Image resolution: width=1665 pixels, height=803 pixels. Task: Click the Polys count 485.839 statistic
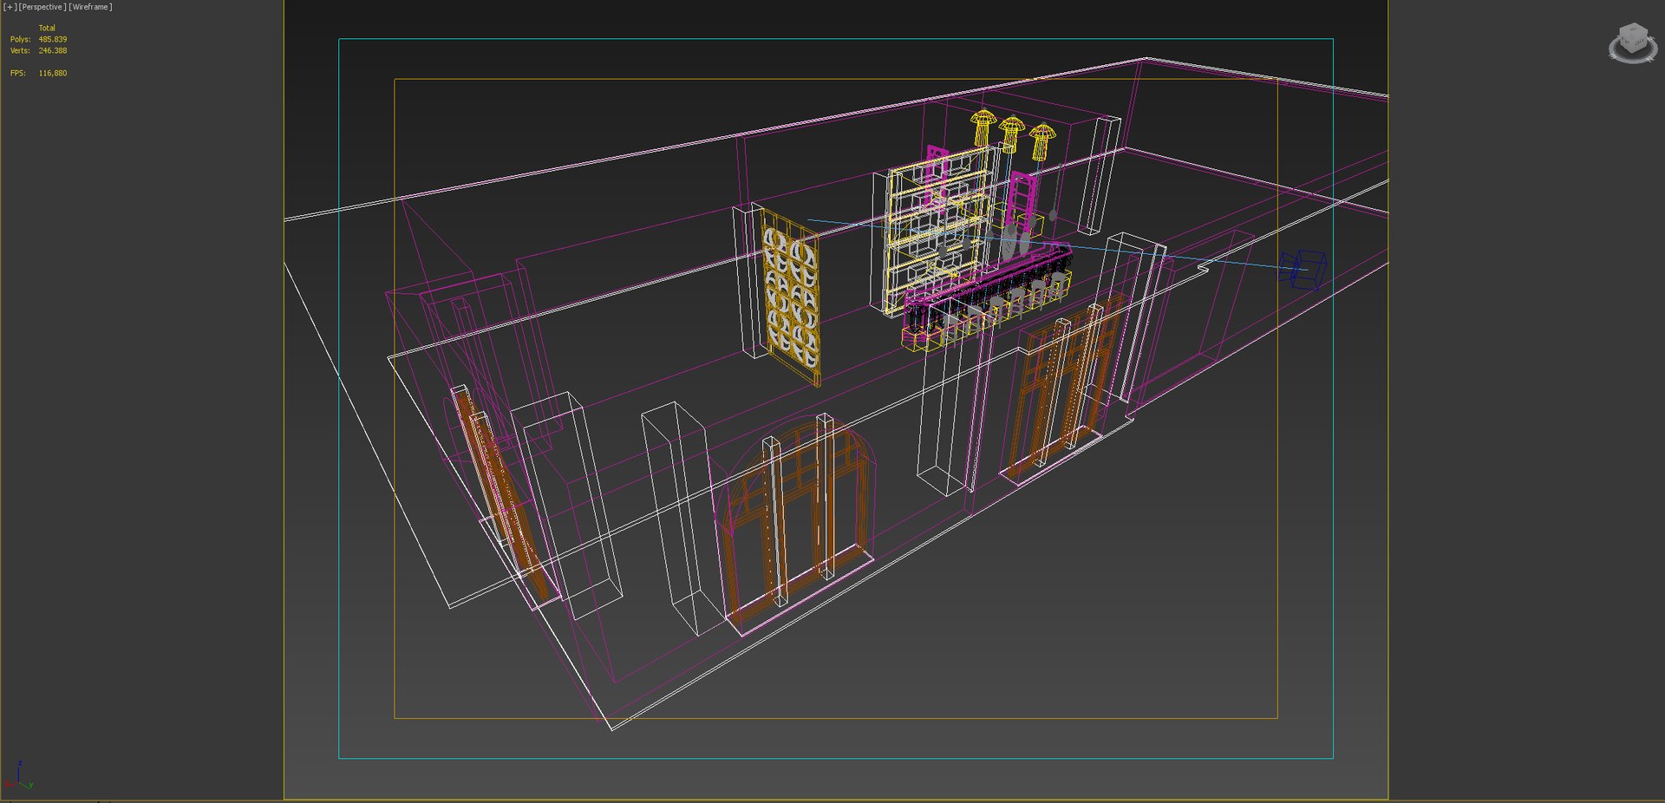point(38,40)
